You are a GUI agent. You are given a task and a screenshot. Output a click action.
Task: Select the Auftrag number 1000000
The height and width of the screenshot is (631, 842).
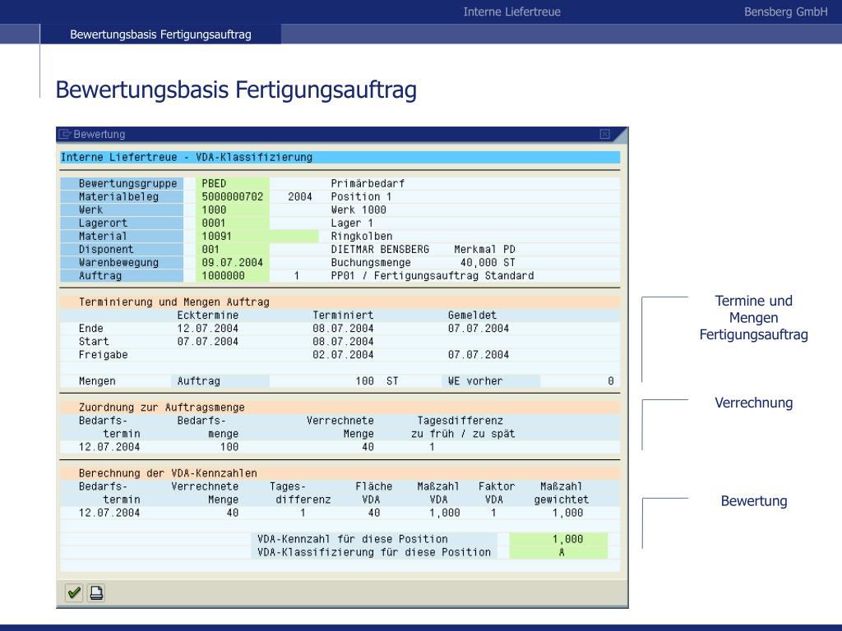click(232, 276)
